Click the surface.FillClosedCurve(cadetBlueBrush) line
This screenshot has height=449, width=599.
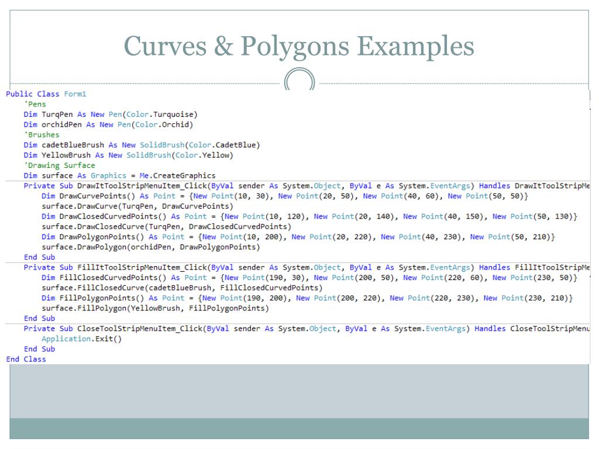tap(183, 288)
